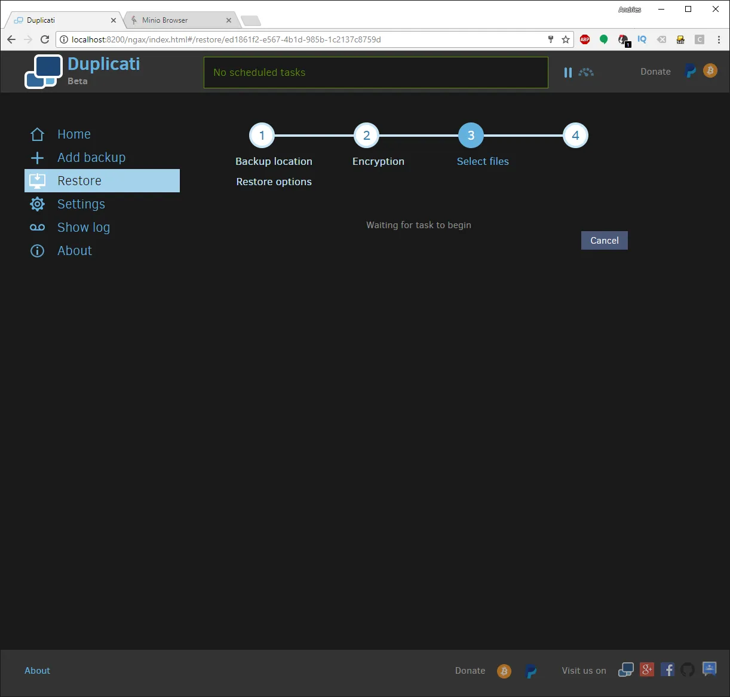Open Show log in the sidebar
730x697 pixels.
(84, 228)
